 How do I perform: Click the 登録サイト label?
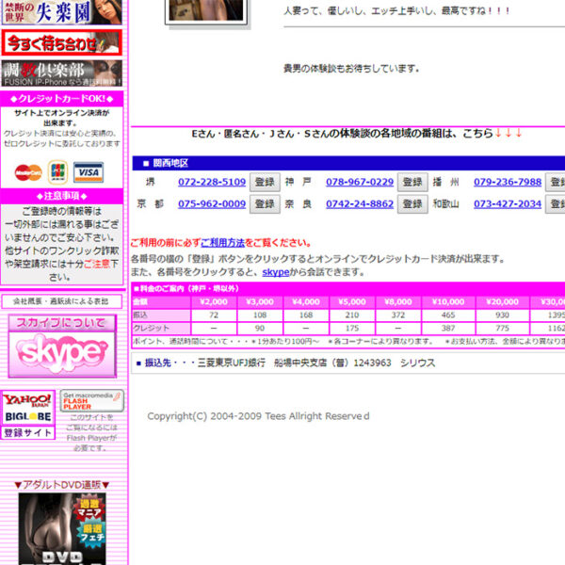click(x=28, y=432)
